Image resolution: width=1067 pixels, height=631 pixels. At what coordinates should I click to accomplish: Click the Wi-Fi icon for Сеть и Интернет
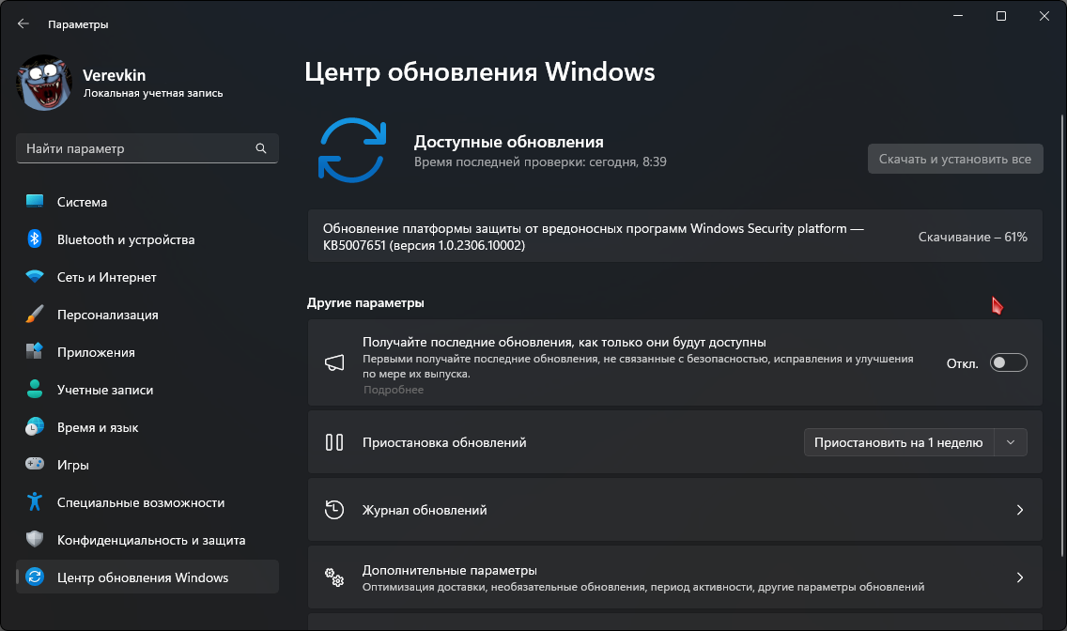(35, 277)
